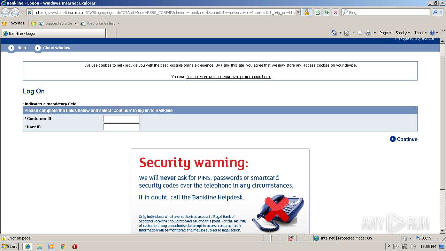Click the Error on page warning icon
The height and width of the screenshot is (251, 446).
(x=3, y=238)
